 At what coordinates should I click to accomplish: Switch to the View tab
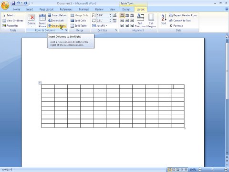[112, 10]
